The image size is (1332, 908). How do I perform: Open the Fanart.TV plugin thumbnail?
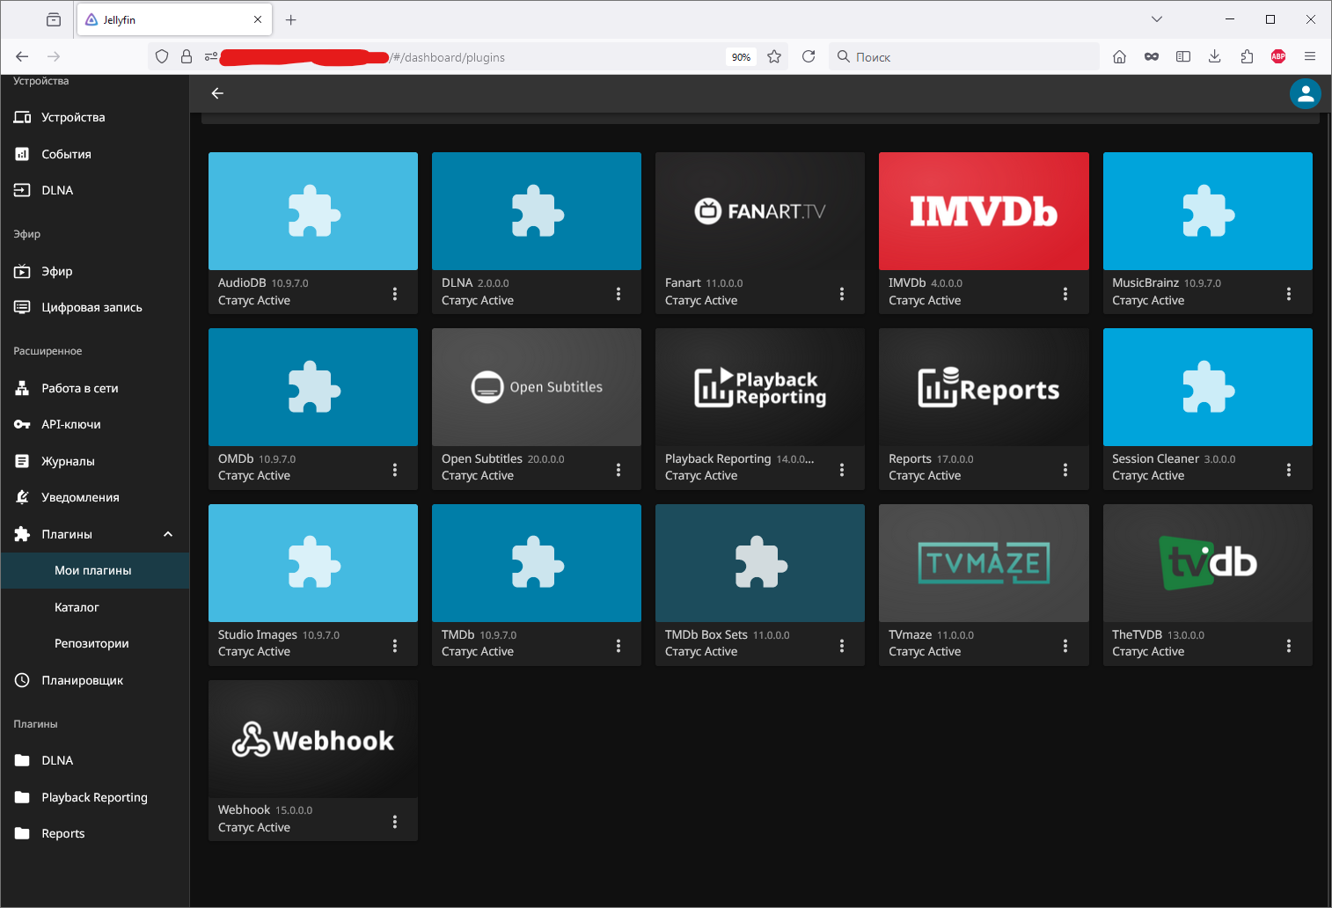pos(760,211)
